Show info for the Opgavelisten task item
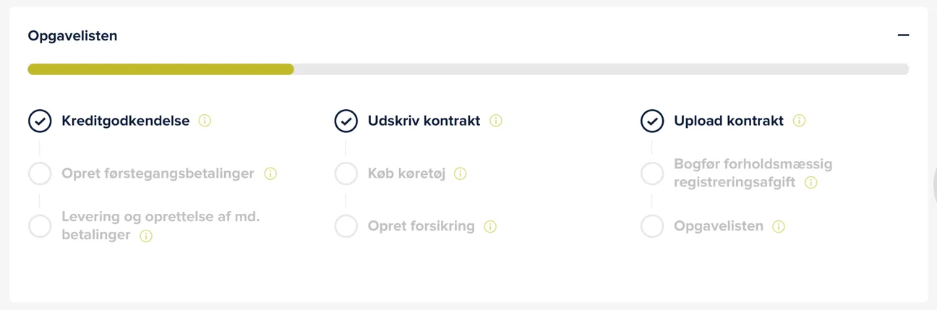The image size is (937, 310). [x=779, y=226]
